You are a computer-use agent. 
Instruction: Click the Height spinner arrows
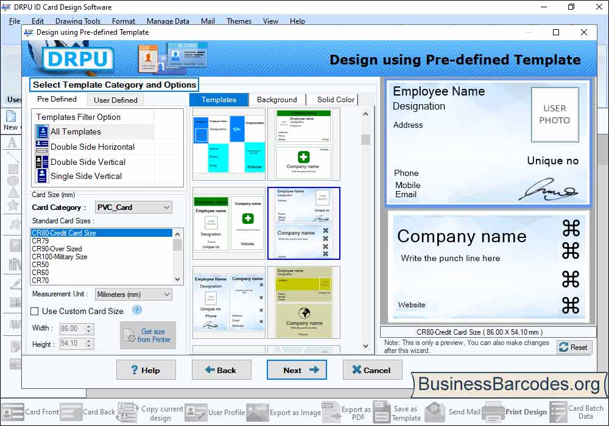click(x=89, y=343)
